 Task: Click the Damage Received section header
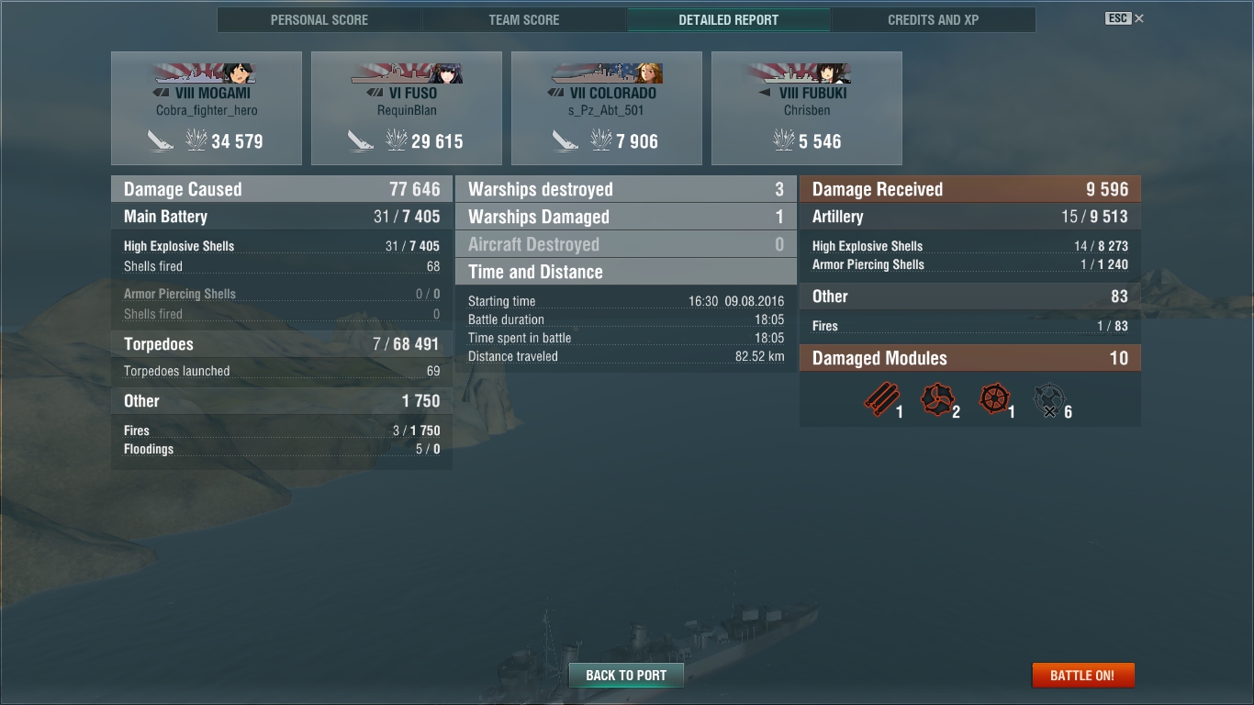coord(970,189)
